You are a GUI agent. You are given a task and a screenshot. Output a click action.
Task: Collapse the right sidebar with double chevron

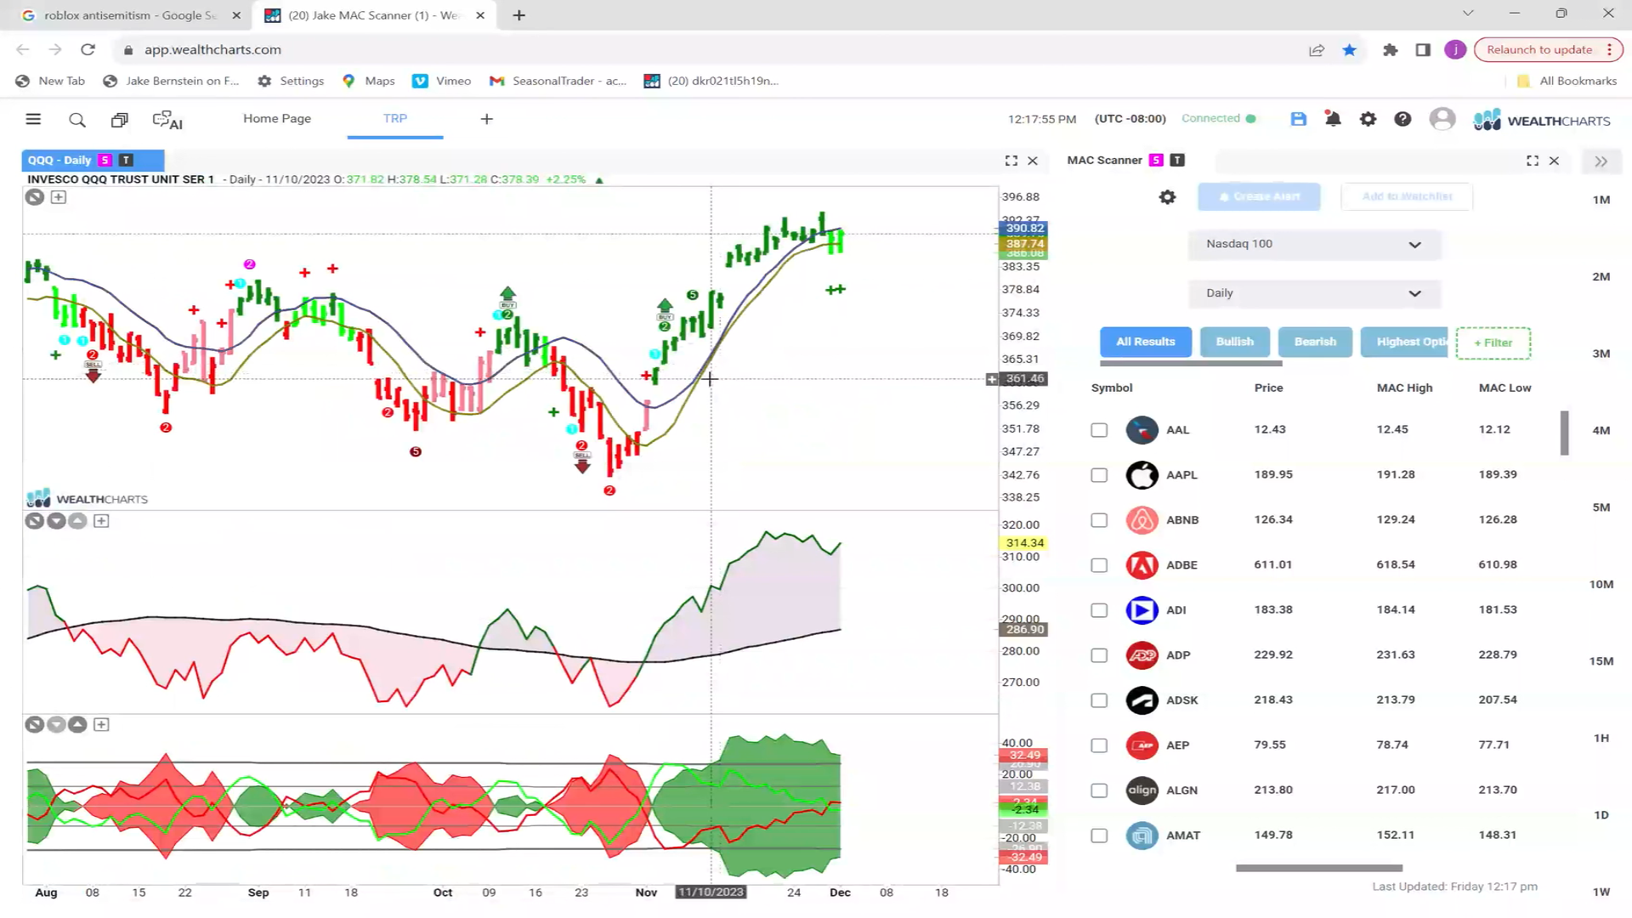[x=1601, y=161]
